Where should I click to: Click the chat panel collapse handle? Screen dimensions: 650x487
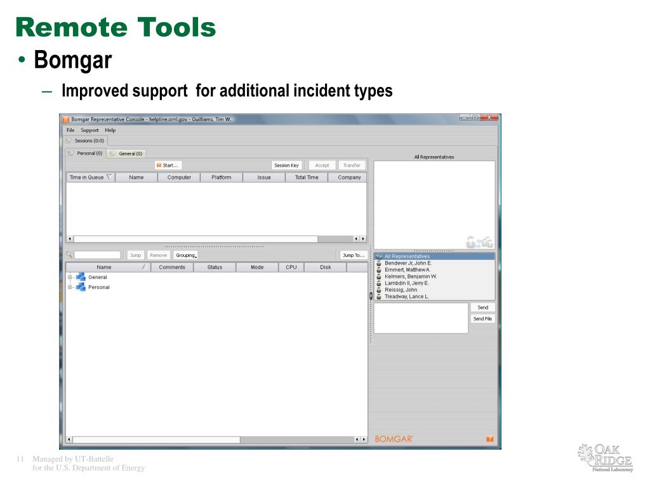click(371, 295)
